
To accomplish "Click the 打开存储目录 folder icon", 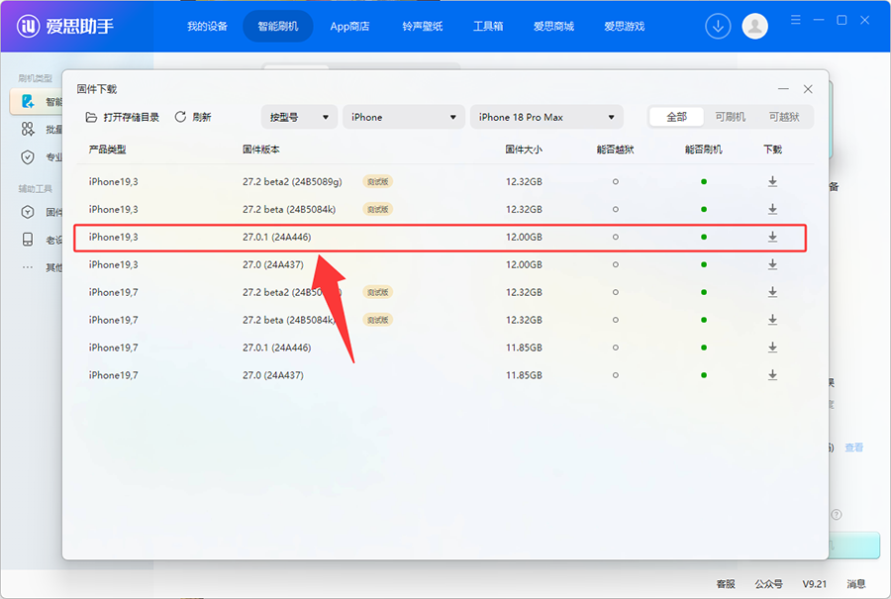I will coord(91,117).
